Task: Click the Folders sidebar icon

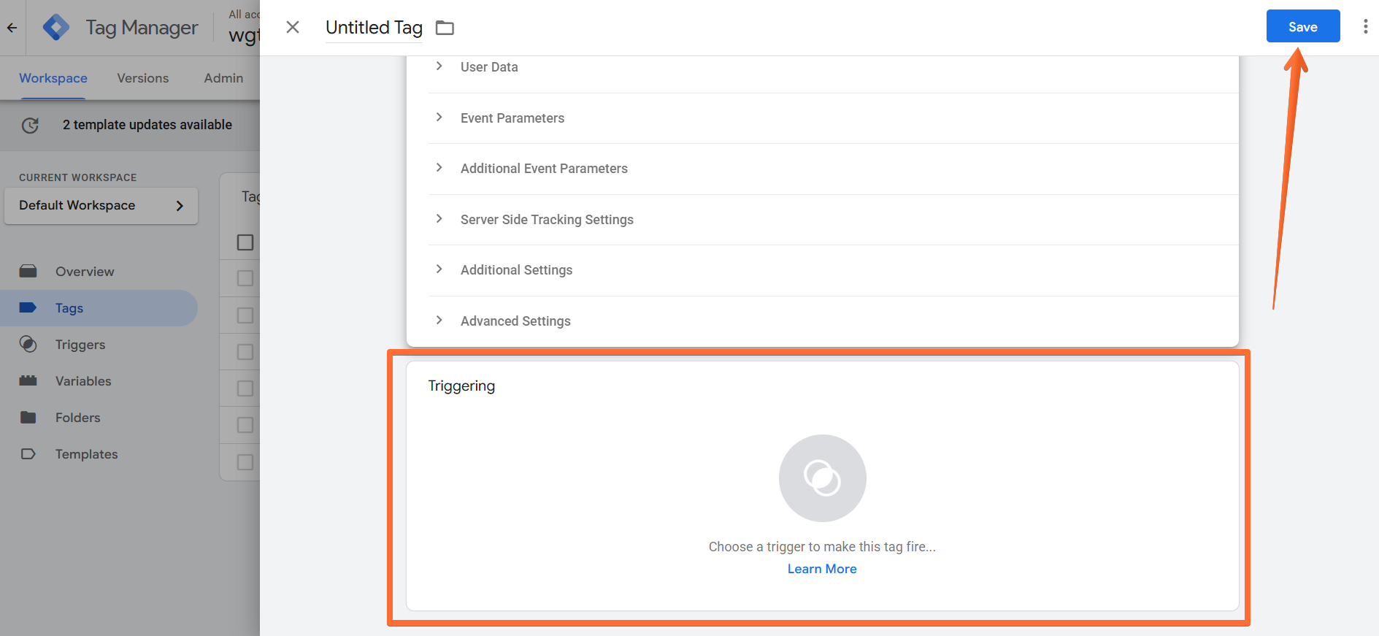Action: [x=28, y=418]
